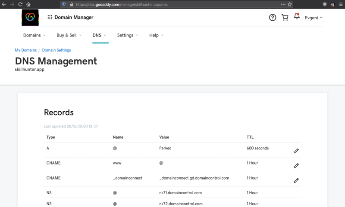Click the Type column header
The width and height of the screenshot is (345, 207).
pos(50,137)
